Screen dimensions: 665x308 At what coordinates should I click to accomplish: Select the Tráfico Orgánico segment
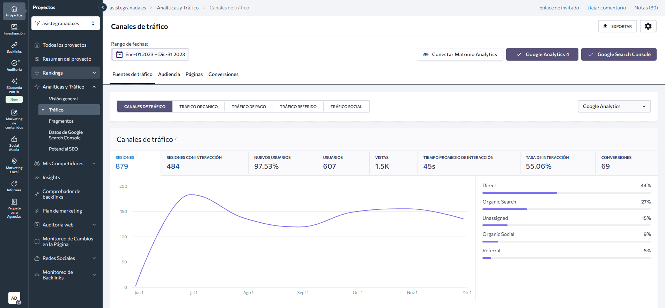[198, 107]
